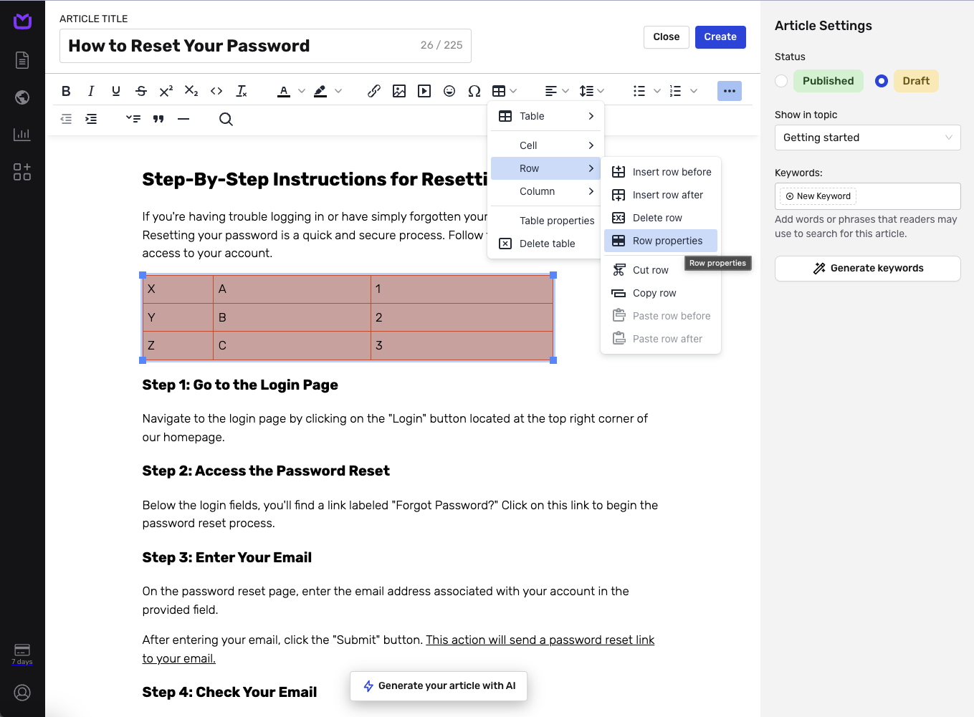Toggle inline code formatting
Image resolution: width=974 pixels, height=717 pixels.
(216, 91)
